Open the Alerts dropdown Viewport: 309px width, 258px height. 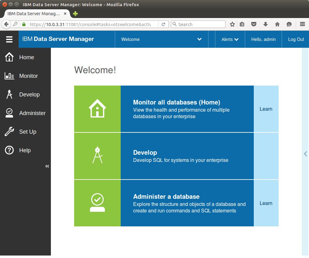pos(230,39)
